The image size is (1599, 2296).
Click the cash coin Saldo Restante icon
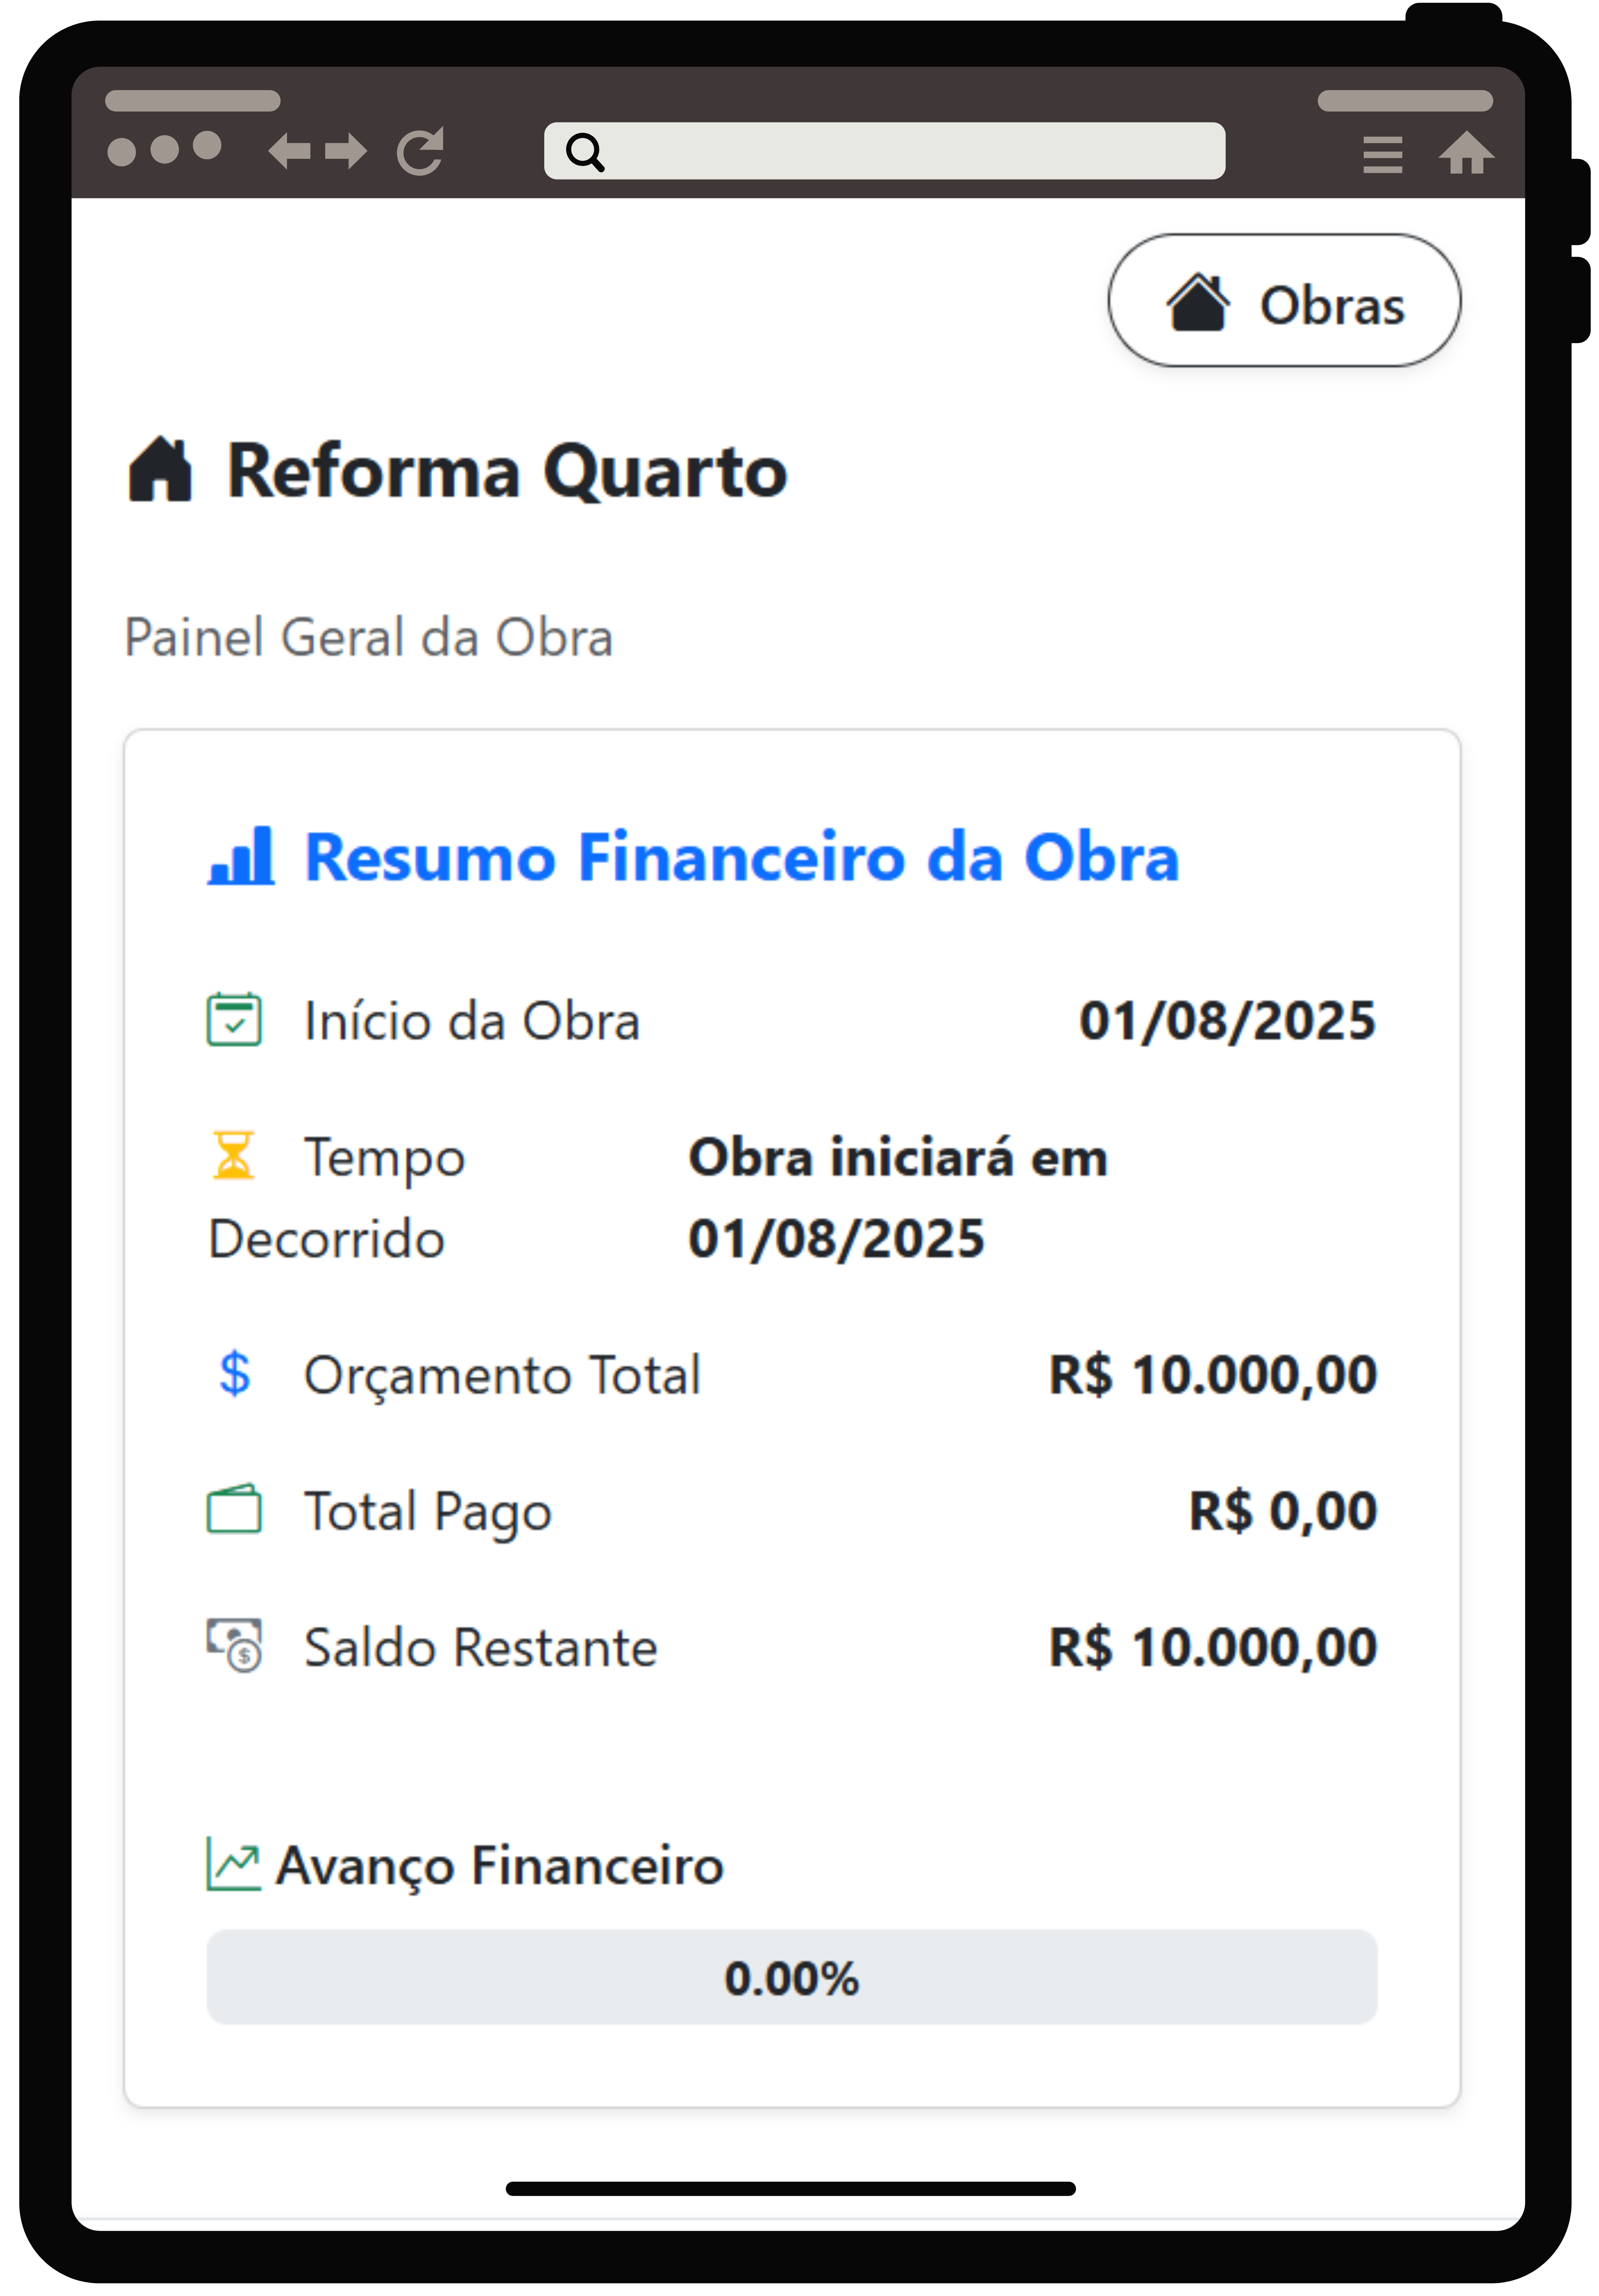(234, 1646)
